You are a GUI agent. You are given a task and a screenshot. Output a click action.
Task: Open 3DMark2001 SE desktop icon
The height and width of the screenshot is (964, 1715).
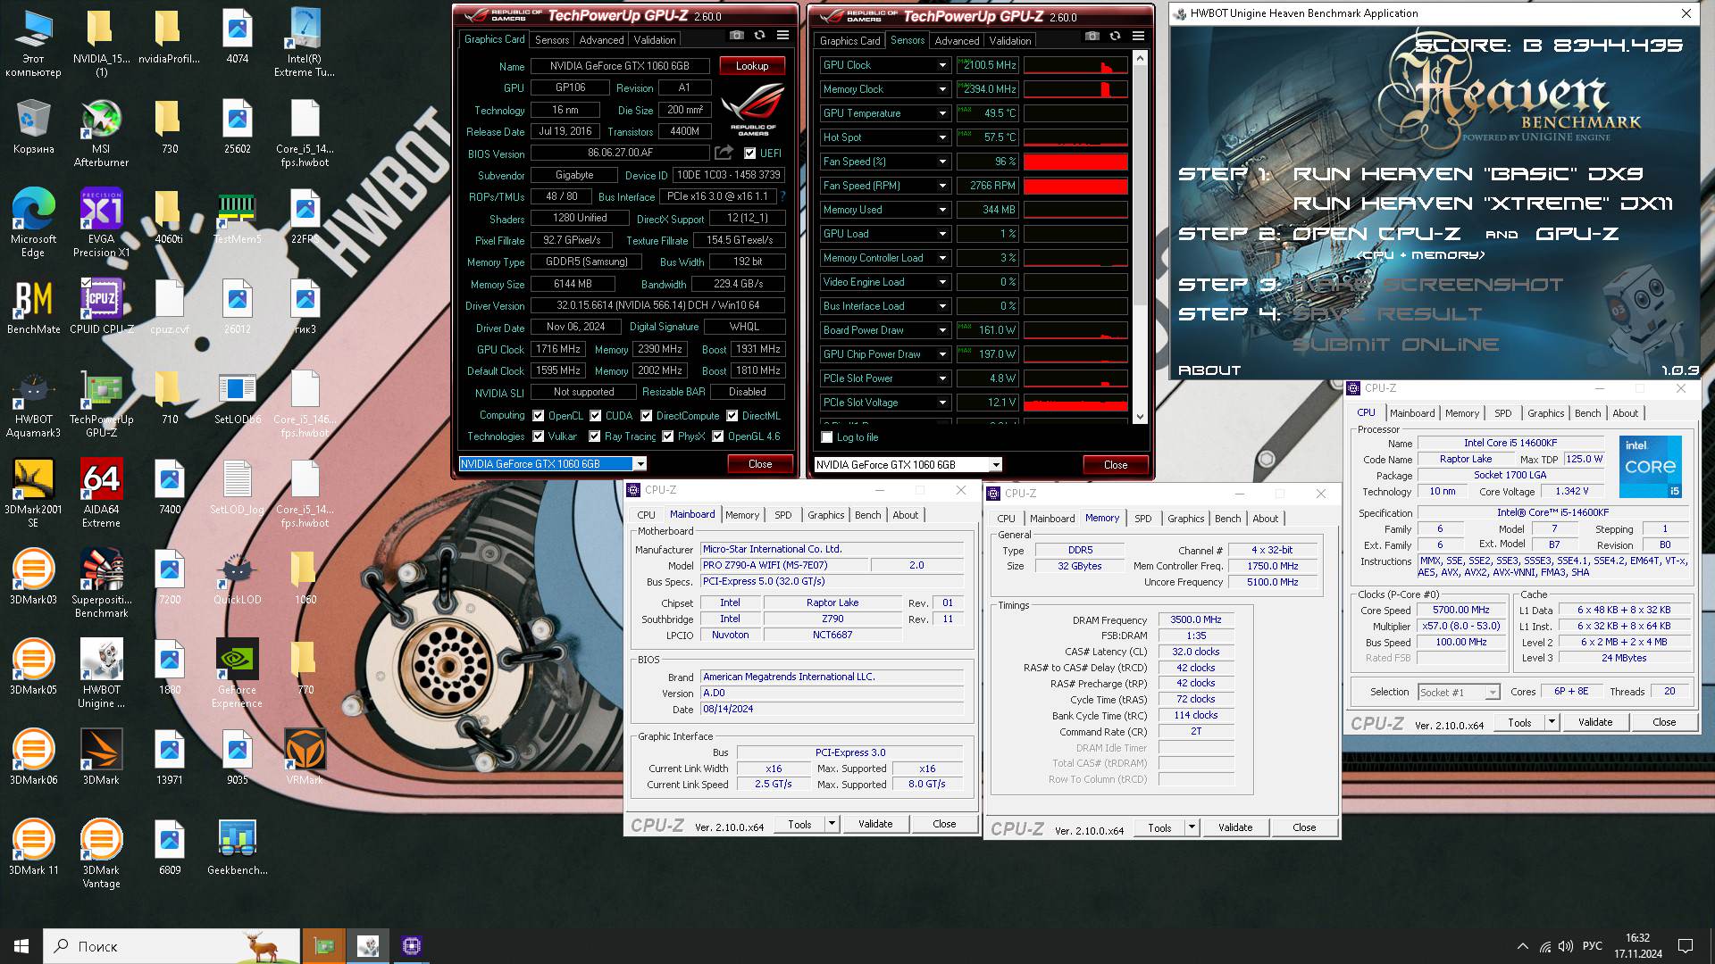[33, 494]
